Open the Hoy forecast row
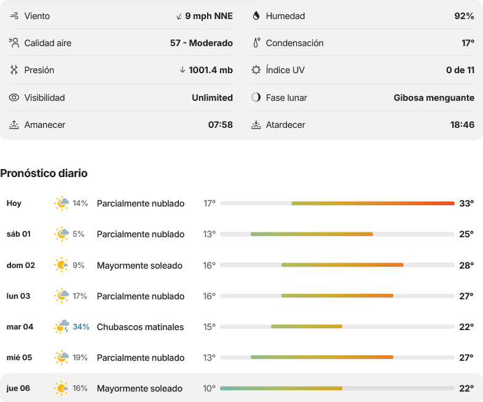The width and height of the screenshot is (483, 402). coord(241,203)
